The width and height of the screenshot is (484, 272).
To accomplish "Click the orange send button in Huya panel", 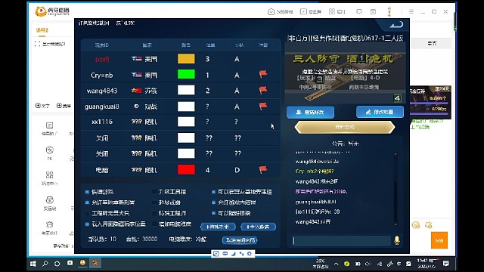I will tap(439, 240).
